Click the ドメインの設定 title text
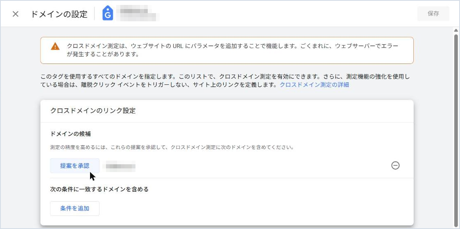The height and width of the screenshot is (229, 460). [59, 14]
